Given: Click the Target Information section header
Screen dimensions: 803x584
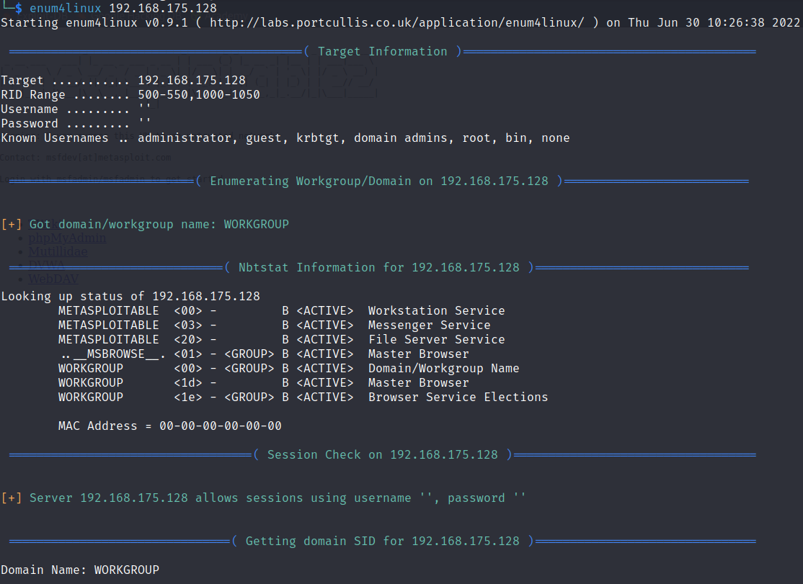Looking at the screenshot, I should tap(383, 52).
